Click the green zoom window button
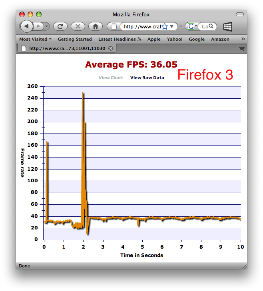The width and height of the screenshot is (263, 291). (39, 14)
